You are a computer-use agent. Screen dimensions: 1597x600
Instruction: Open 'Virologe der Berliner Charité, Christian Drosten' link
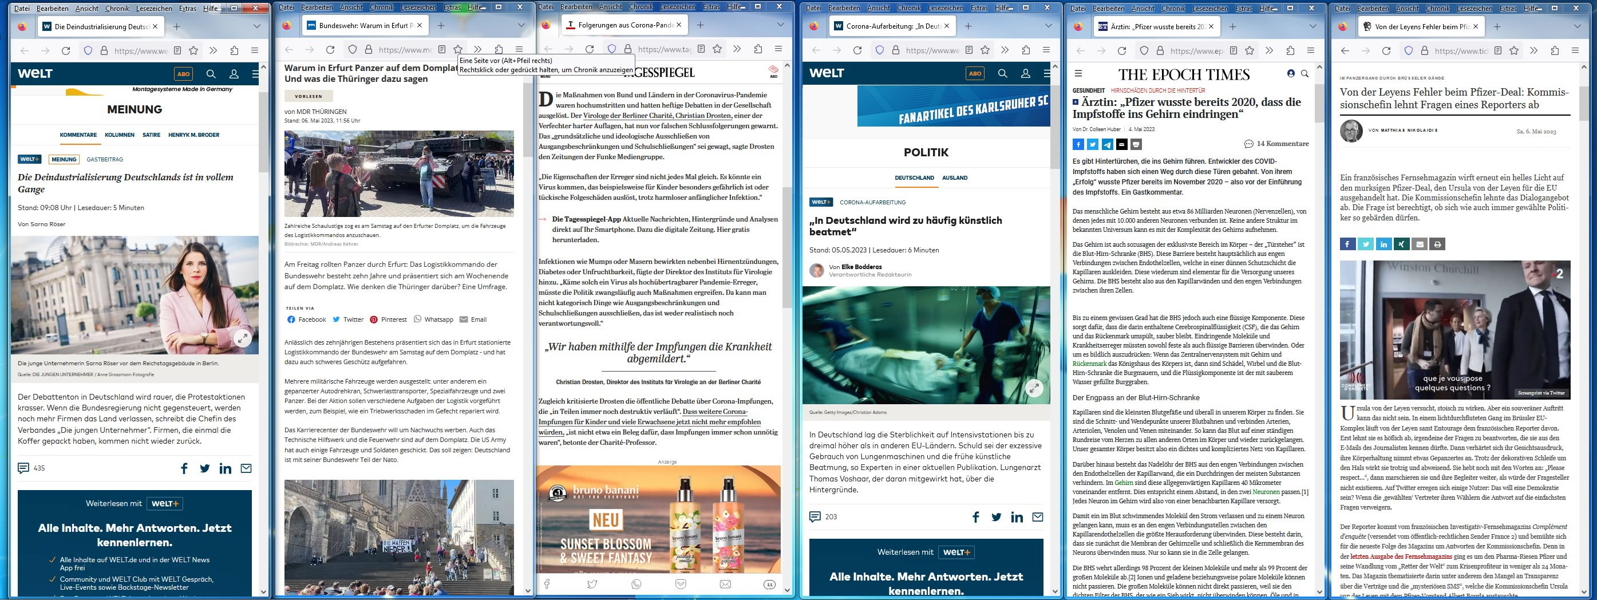[658, 116]
